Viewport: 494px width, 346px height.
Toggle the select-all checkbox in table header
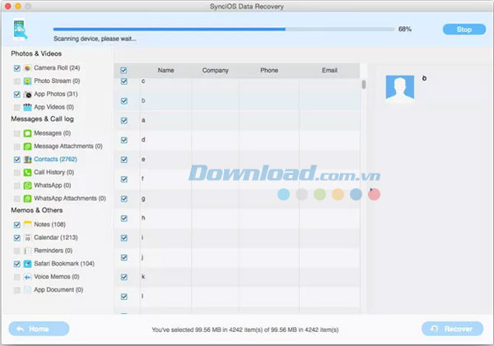[x=123, y=70]
